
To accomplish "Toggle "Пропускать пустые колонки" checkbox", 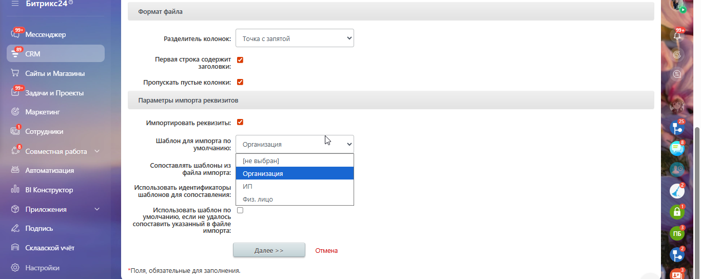I will click(x=240, y=82).
